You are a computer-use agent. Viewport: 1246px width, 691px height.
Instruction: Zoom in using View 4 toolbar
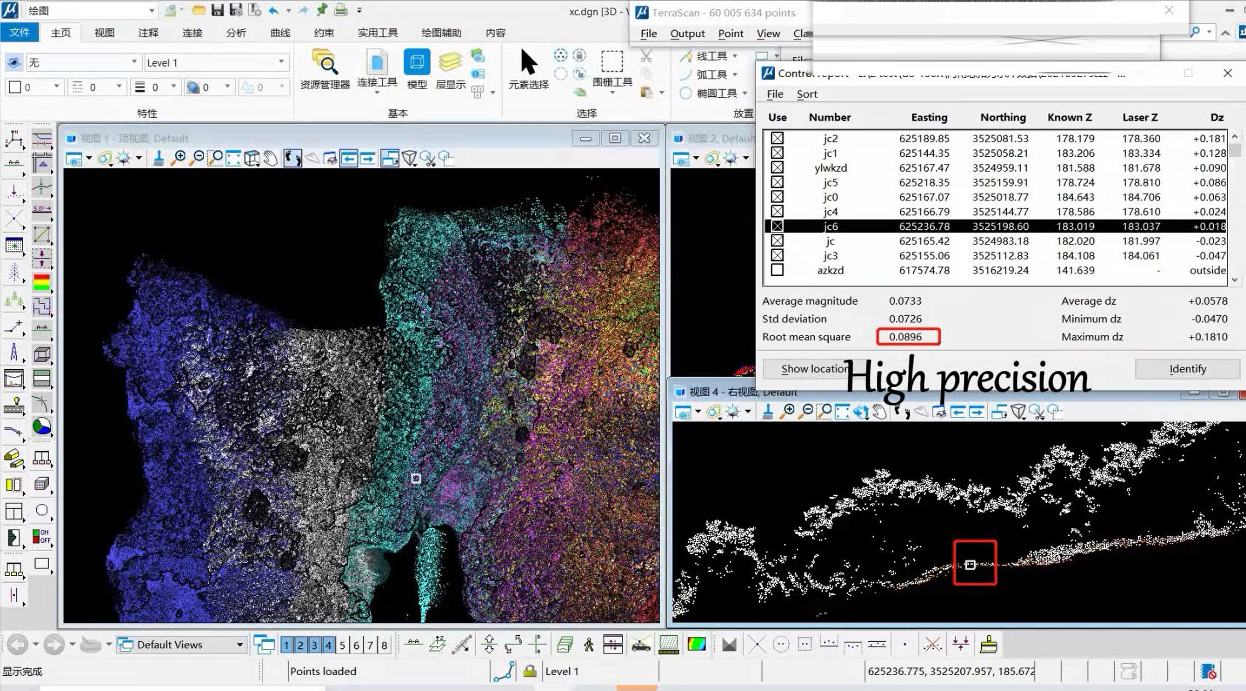(x=787, y=411)
